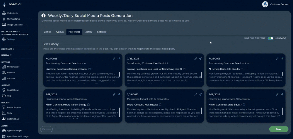Click the Next Post: 7/30/2025 label
Screen dimensions: 293x139
255,38
